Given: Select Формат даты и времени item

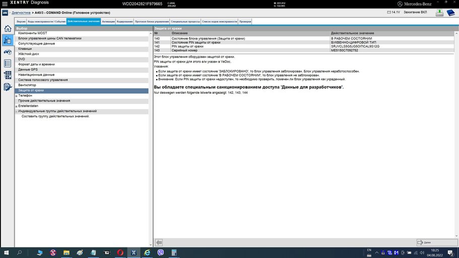Looking at the screenshot, I should pos(82,64).
